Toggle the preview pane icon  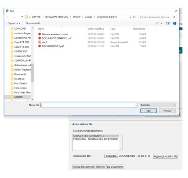click(168, 23)
